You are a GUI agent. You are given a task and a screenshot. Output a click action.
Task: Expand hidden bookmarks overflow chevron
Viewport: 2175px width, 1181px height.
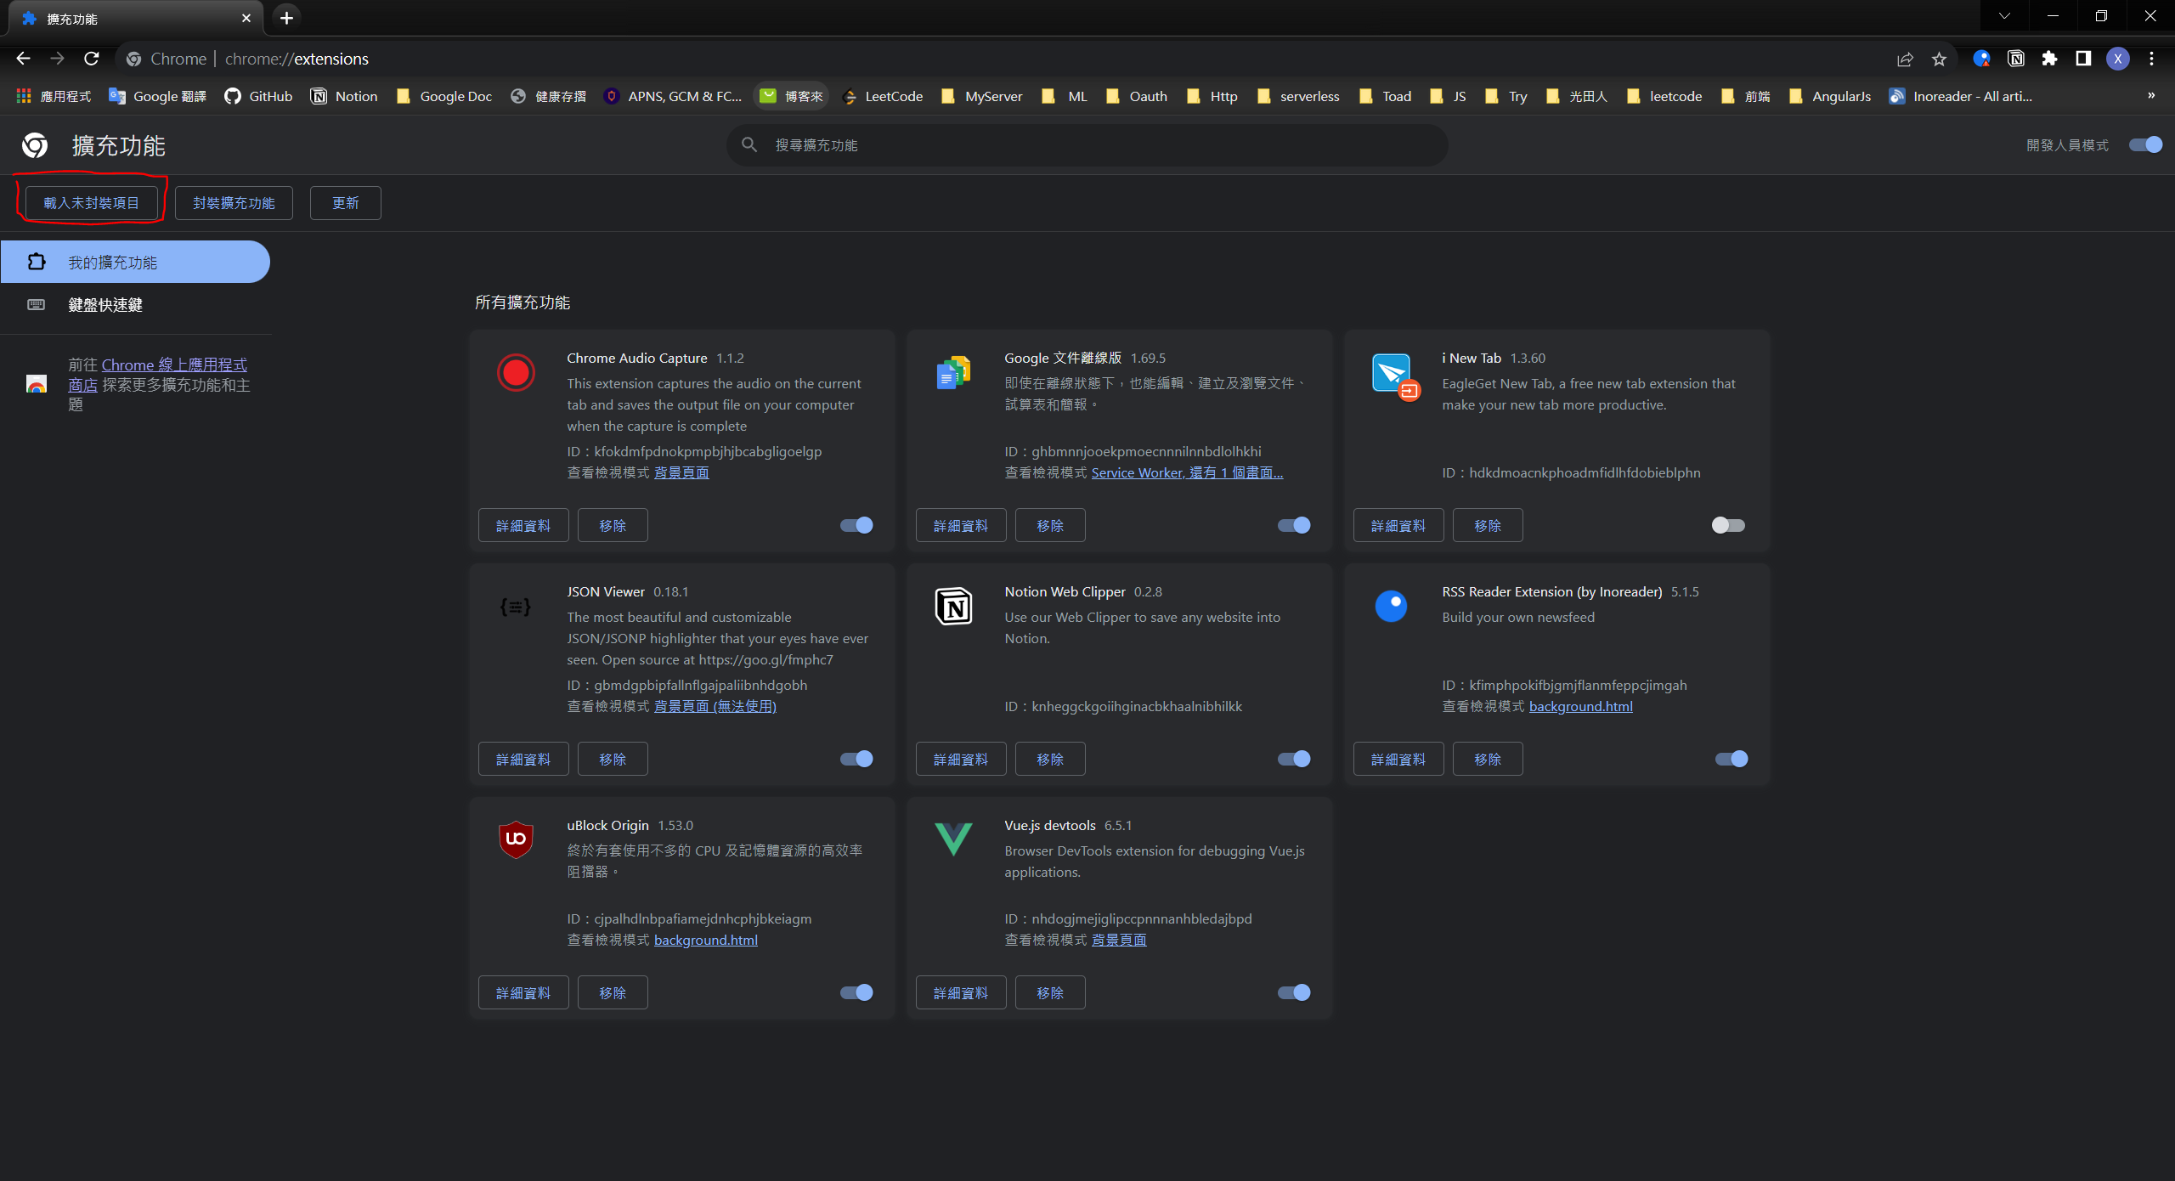tap(2151, 96)
